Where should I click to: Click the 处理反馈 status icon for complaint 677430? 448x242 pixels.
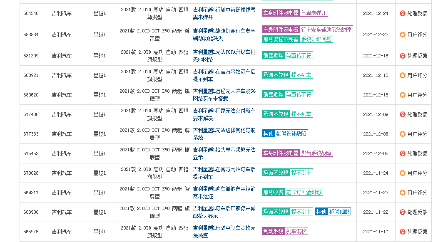coord(402,114)
